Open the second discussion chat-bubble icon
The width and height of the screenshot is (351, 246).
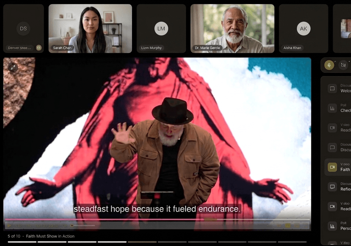pyautogui.click(x=332, y=147)
